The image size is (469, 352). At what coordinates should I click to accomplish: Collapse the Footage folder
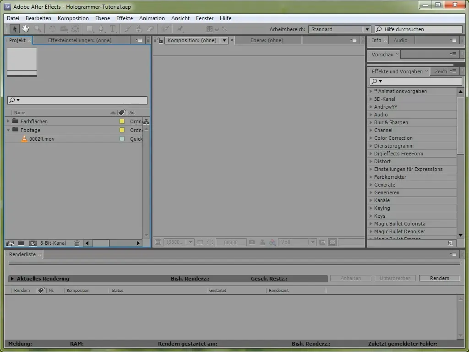[x=8, y=130]
